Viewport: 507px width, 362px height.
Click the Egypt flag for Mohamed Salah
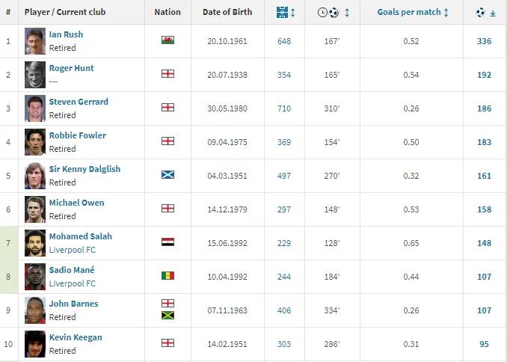pyautogui.click(x=168, y=242)
